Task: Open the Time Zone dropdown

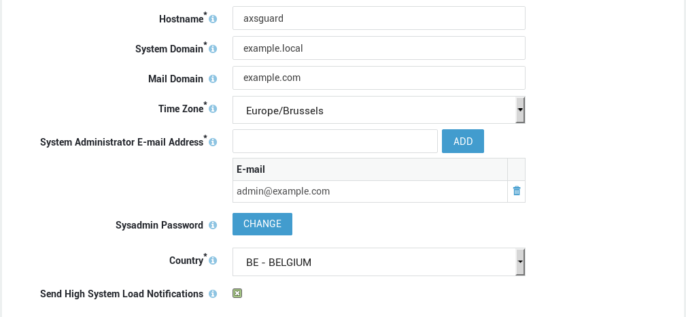Action: pos(379,110)
